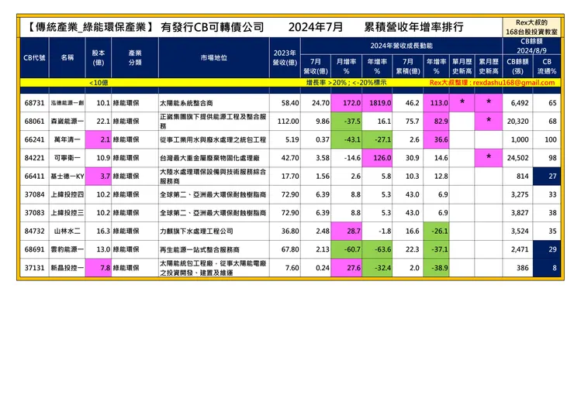The width and height of the screenshot is (574, 405).
Task: Click the '172.0' monthly growth cell
Action: pos(346,103)
